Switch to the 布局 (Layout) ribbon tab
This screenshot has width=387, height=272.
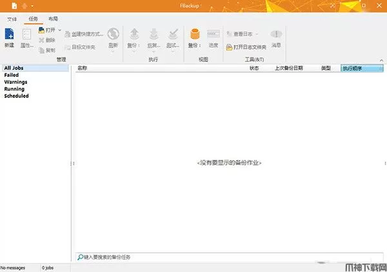[x=53, y=19]
